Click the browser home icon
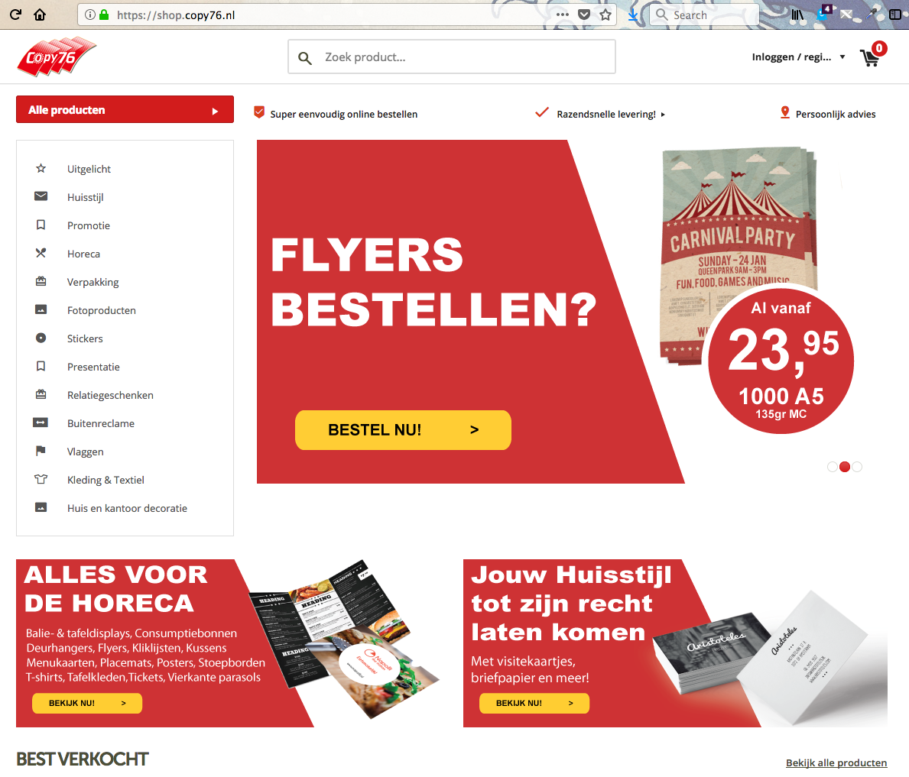The height and width of the screenshot is (777, 909). [x=40, y=15]
